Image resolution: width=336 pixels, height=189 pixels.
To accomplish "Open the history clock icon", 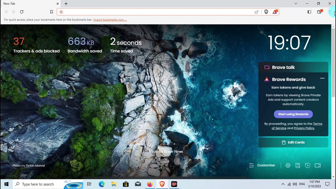I will (x=308, y=165).
